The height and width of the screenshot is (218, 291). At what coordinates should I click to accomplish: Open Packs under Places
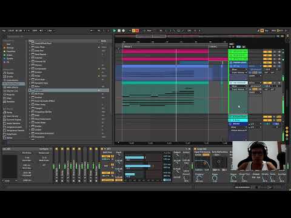pyautogui.click(x=8, y=113)
